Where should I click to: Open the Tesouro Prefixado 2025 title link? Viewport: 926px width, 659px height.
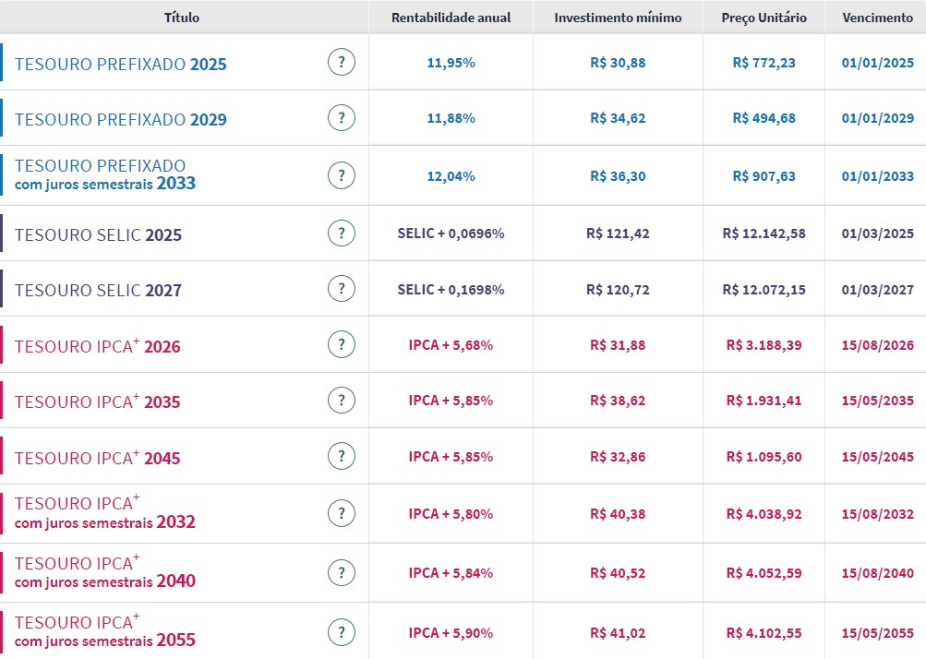click(120, 65)
